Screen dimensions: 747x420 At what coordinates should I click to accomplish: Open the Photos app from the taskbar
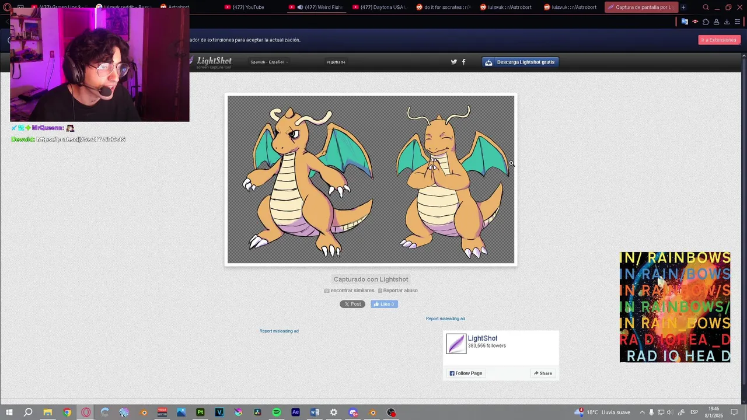pos(181,412)
